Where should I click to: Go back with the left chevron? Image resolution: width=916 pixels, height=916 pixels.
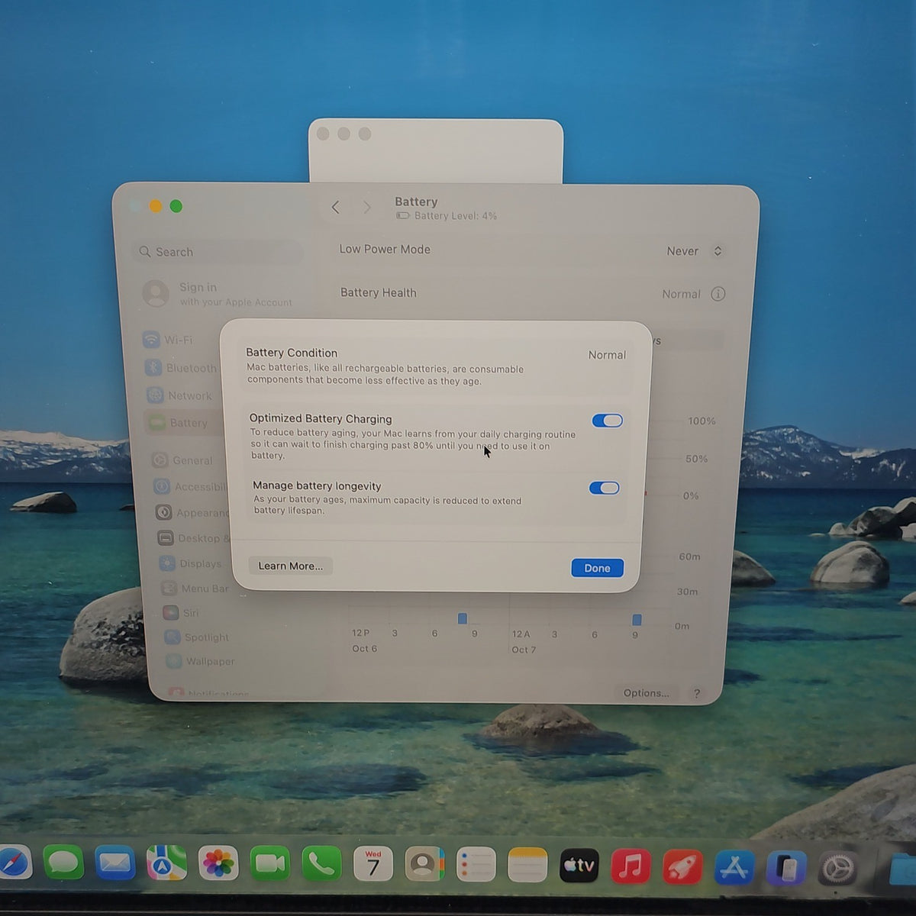pos(335,207)
